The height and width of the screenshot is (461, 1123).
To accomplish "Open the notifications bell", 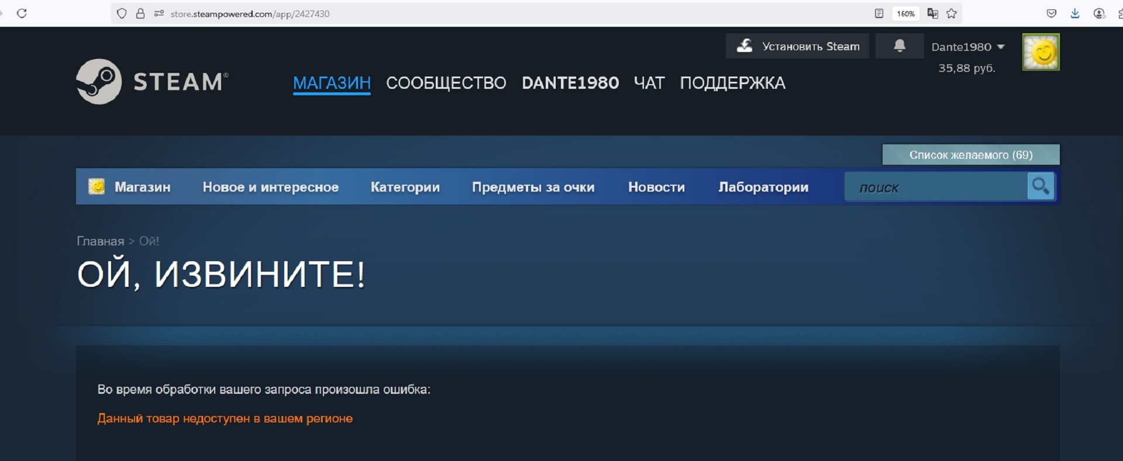I will (900, 46).
